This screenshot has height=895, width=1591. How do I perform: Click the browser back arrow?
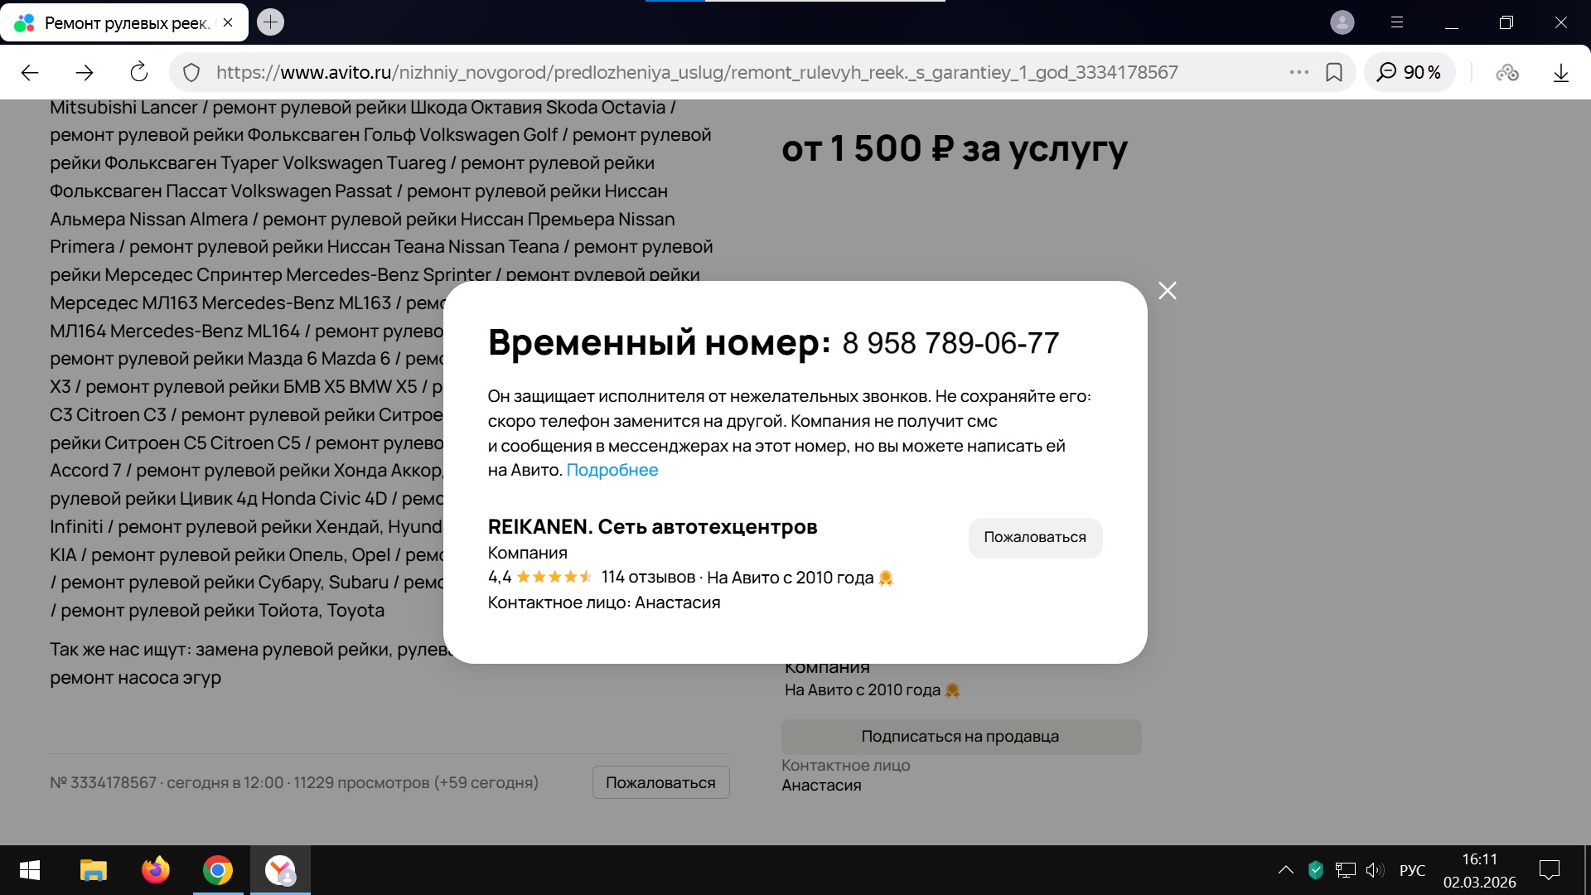30,73
